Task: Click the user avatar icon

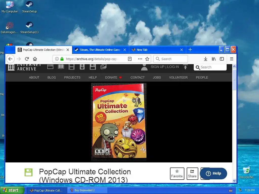Action: (144, 67)
